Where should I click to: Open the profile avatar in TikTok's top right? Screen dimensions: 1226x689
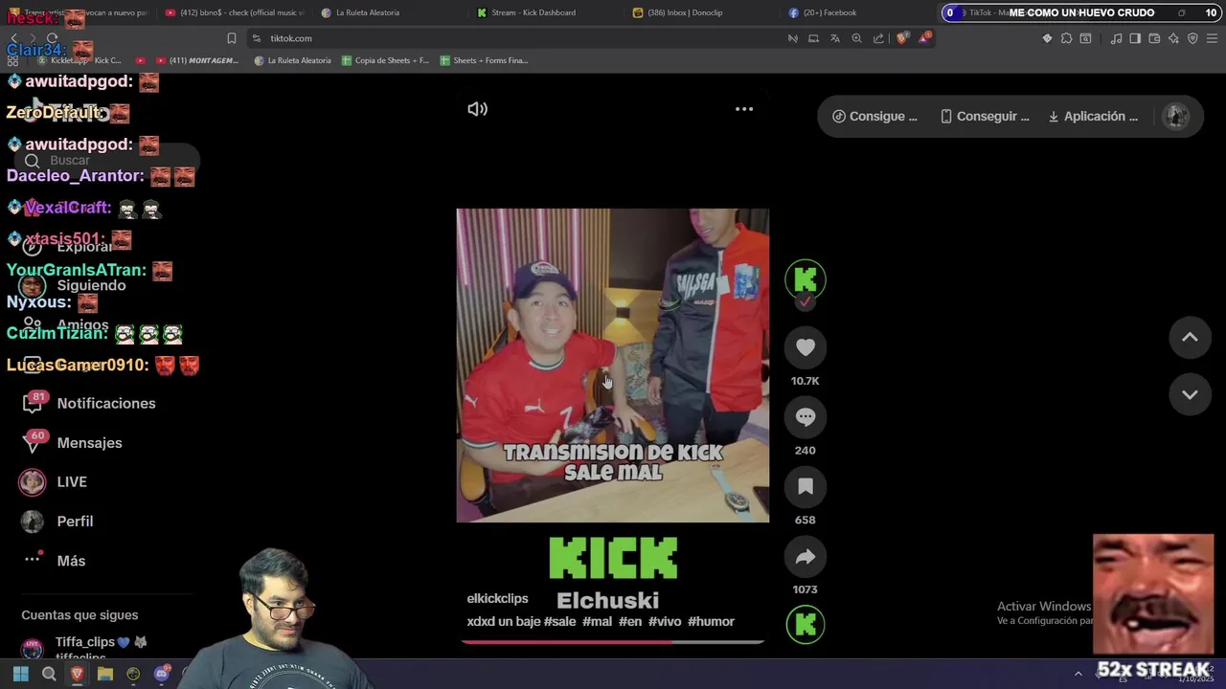[x=1175, y=116]
